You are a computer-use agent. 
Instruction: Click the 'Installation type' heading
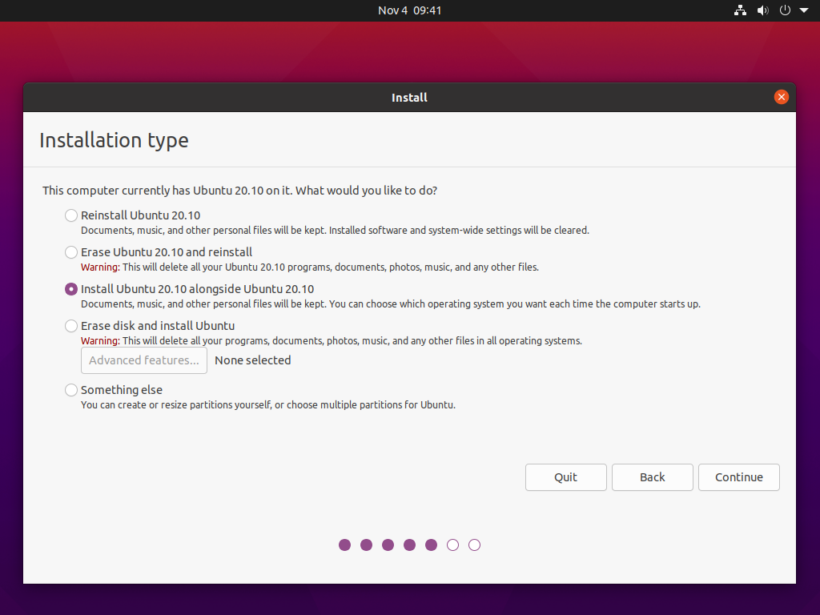click(114, 140)
